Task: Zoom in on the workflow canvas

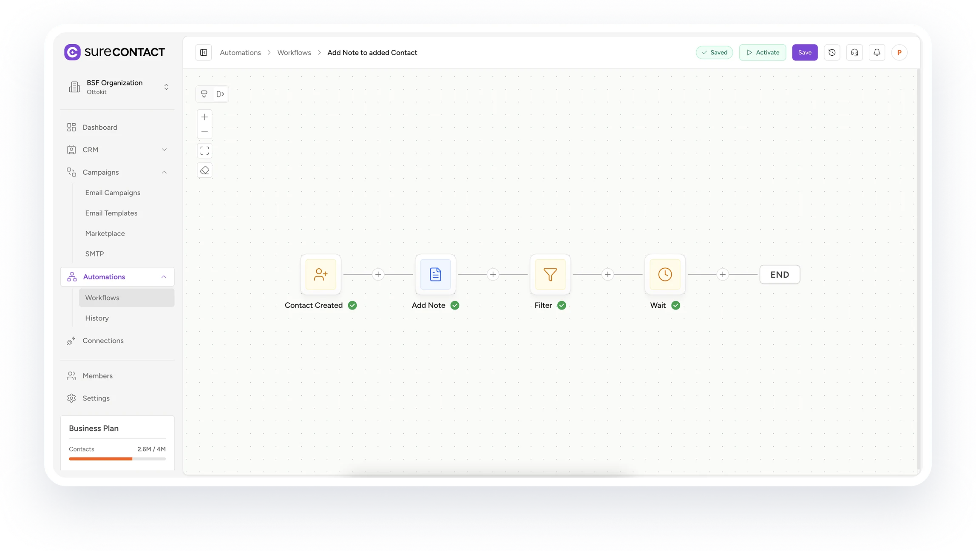Action: 204,117
